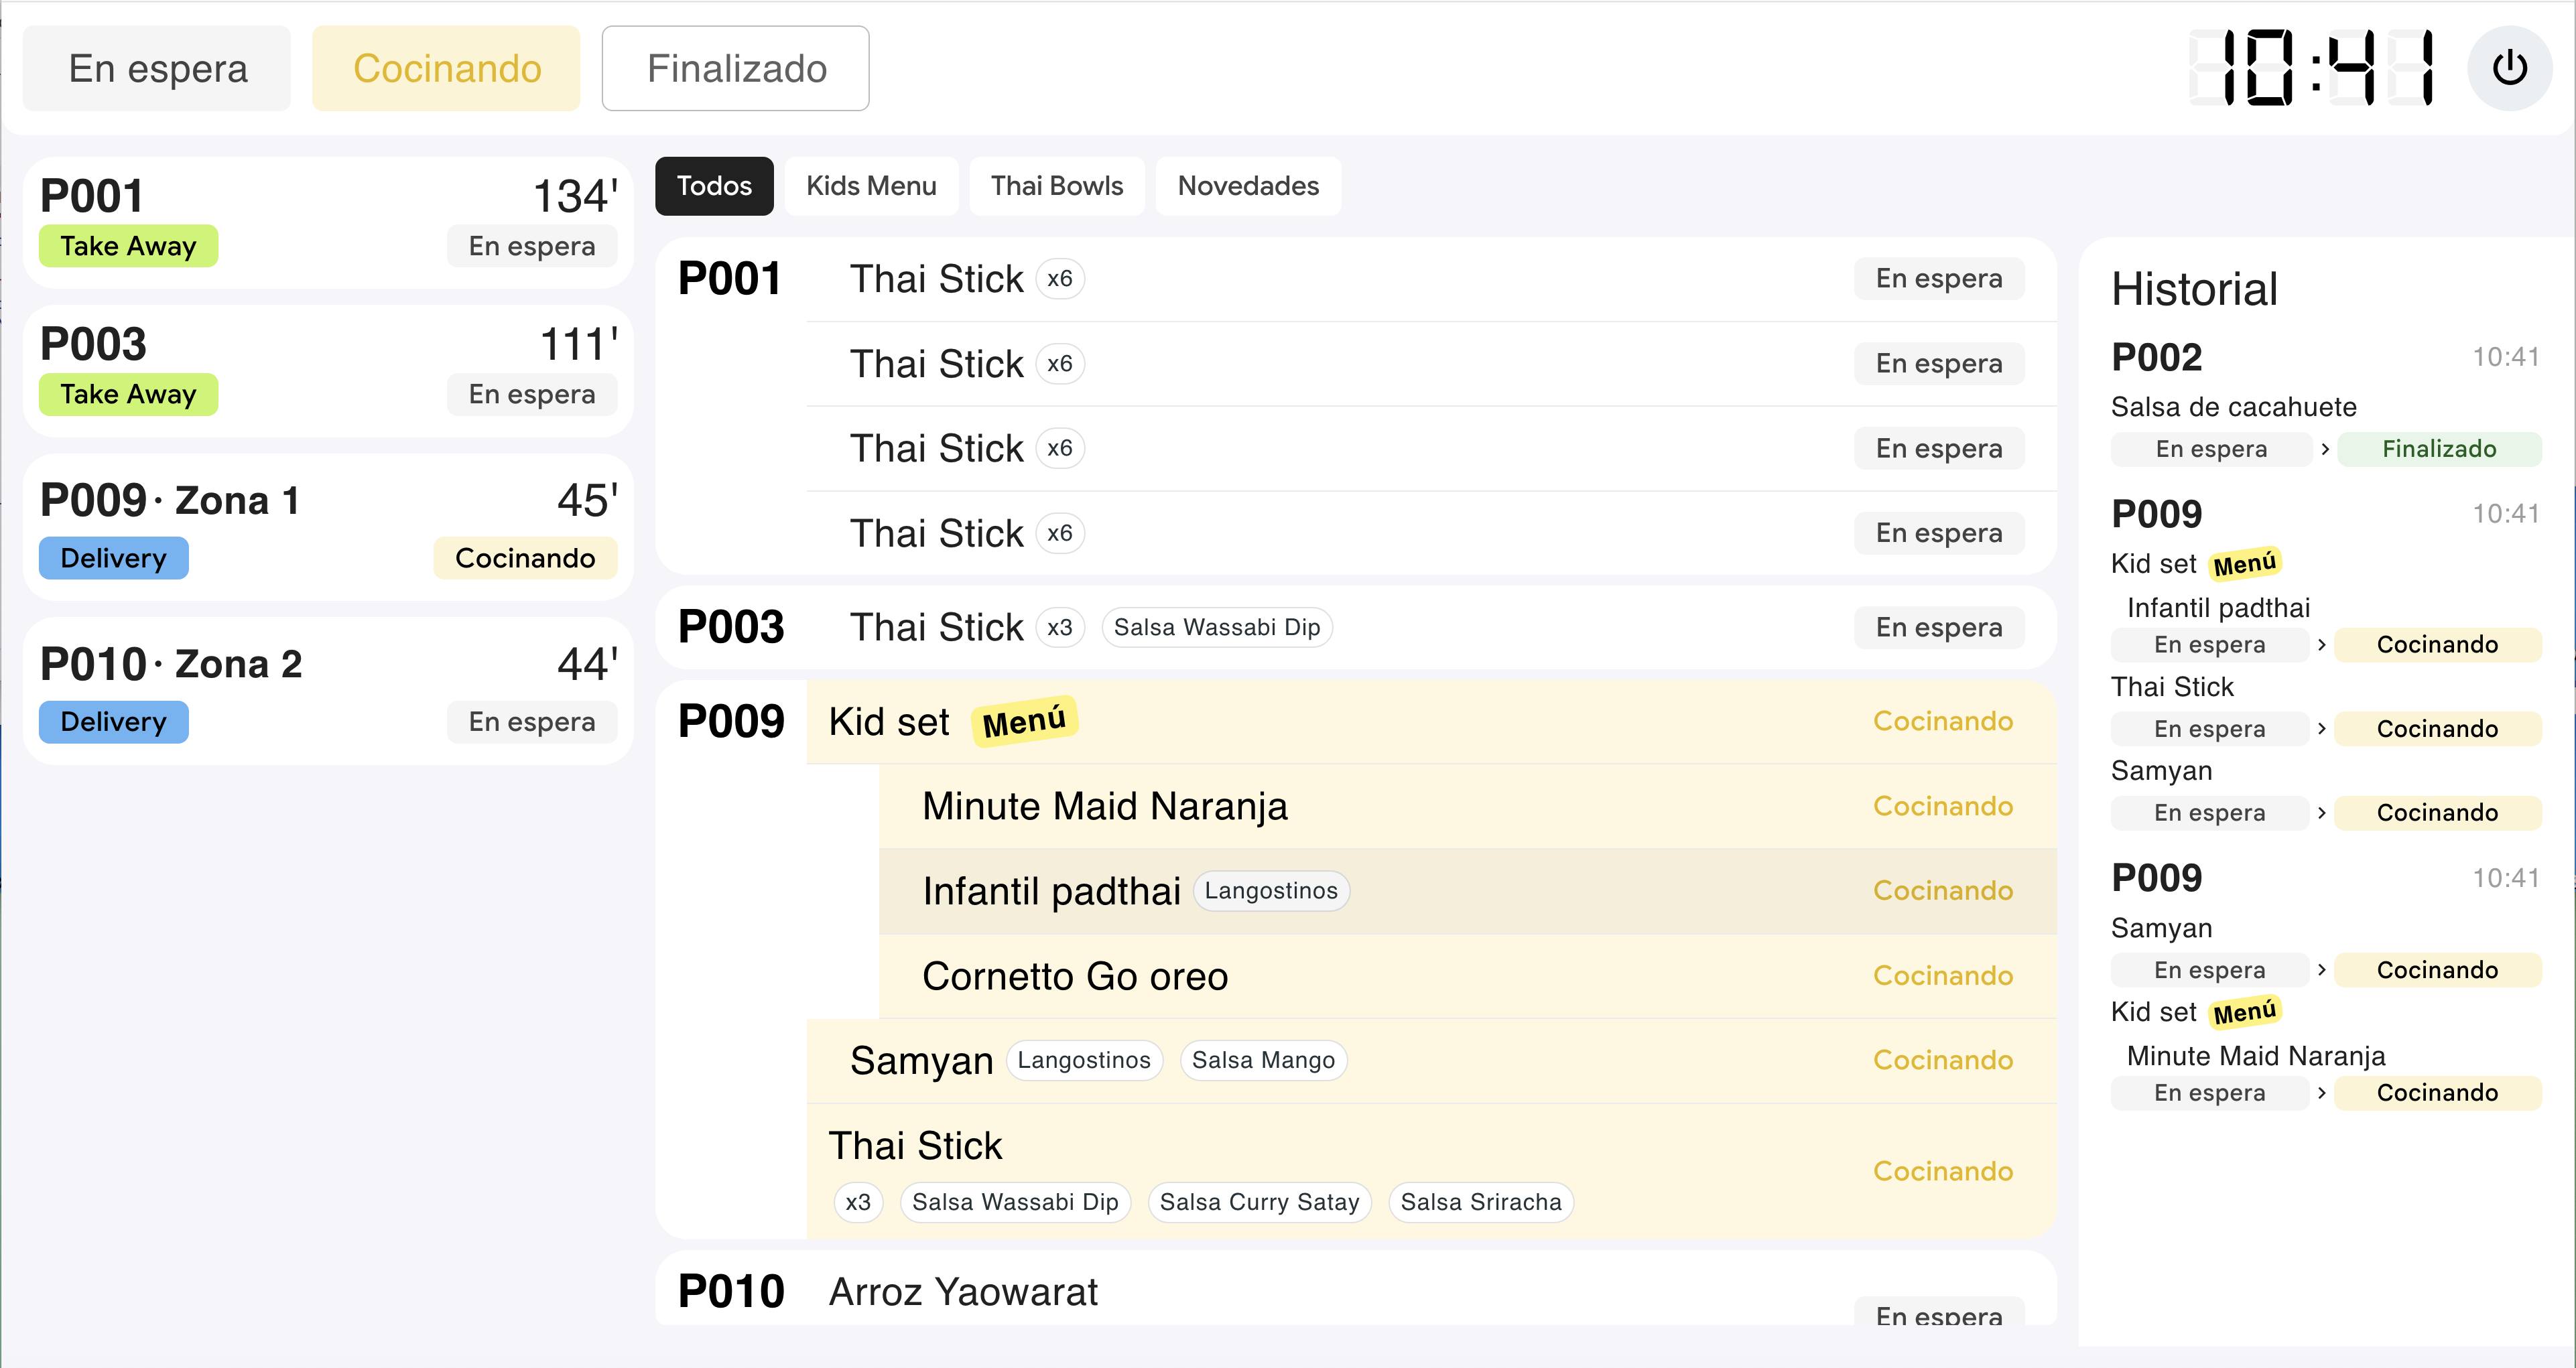Click the Take Away badge on P001 card
This screenshot has height=1368, width=2576.
click(x=128, y=246)
